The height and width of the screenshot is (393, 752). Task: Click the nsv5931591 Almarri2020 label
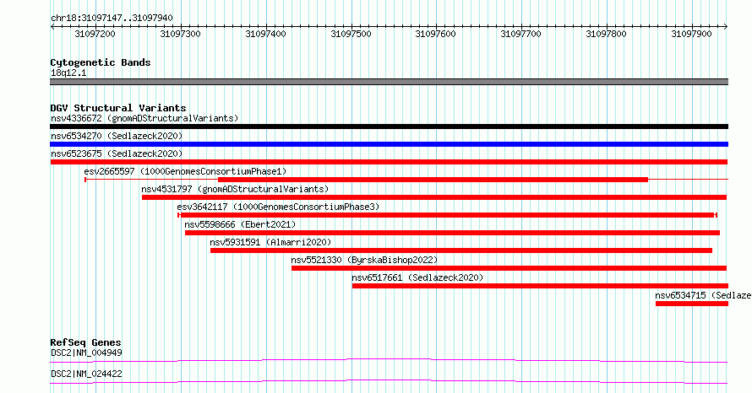coord(270,242)
